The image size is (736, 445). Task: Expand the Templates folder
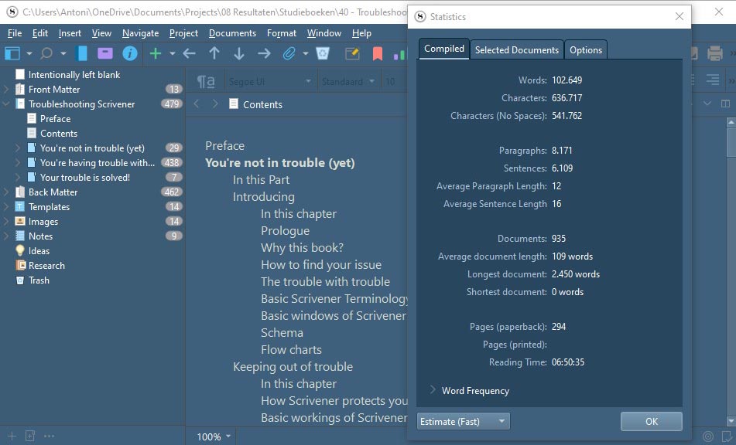[x=6, y=206]
